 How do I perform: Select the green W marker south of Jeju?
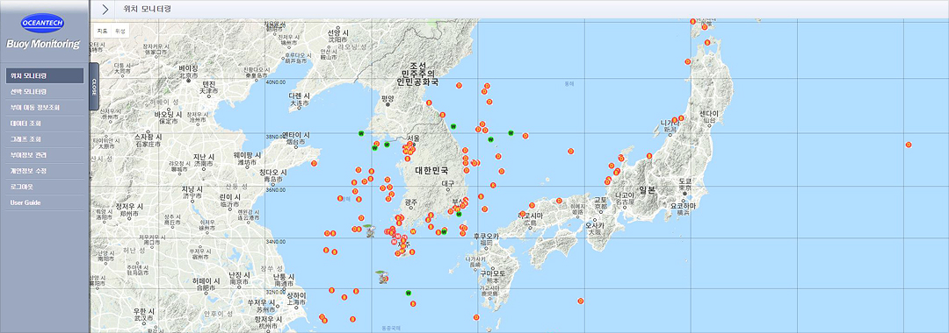pos(409,294)
